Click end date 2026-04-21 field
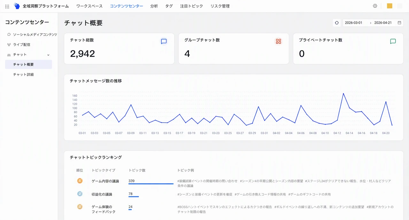Viewport: 409px width, 220px height. [x=383, y=23]
